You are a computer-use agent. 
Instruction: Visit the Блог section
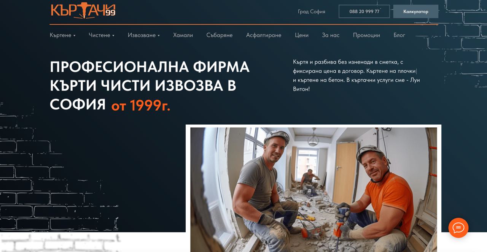click(399, 35)
